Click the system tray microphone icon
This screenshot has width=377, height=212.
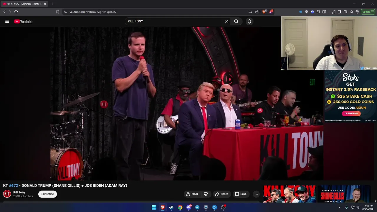(x=347, y=207)
